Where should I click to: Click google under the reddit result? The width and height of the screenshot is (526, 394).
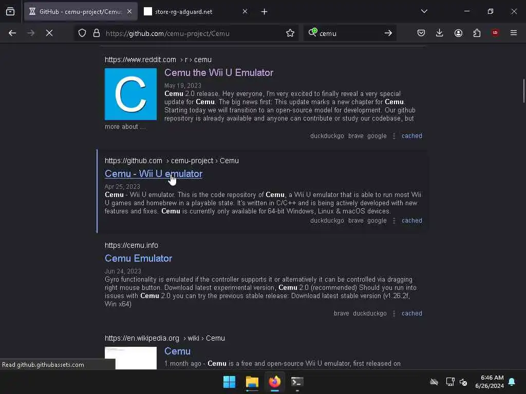377,135
